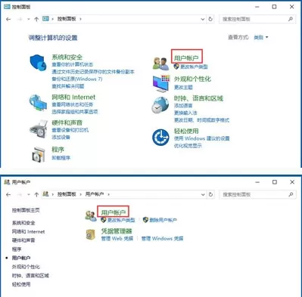This screenshot has height=297, width=302.
Task: Click the 查看设备和打印机 link
Action: 70,130
